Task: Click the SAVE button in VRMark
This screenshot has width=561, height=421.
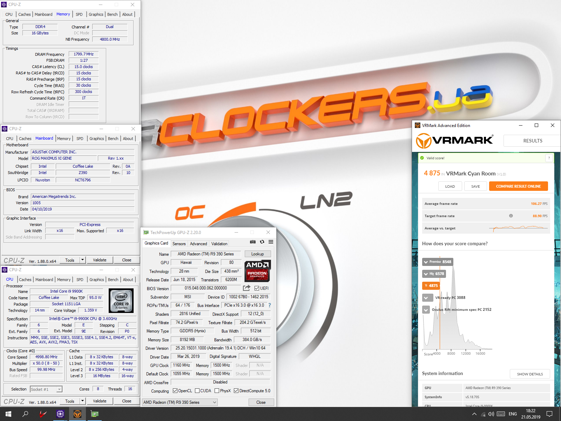Action: 475,186
